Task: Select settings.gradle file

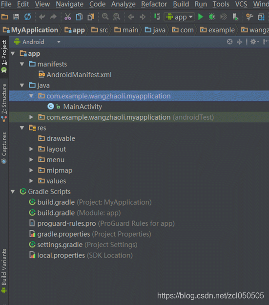Action: (x=83, y=245)
